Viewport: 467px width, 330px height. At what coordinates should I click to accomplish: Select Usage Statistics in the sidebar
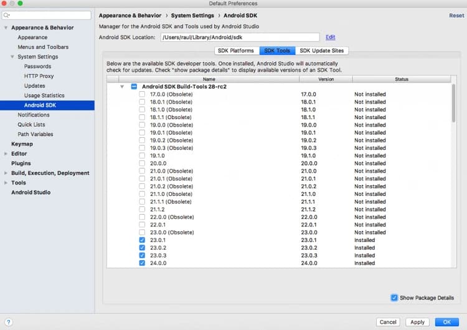point(44,95)
